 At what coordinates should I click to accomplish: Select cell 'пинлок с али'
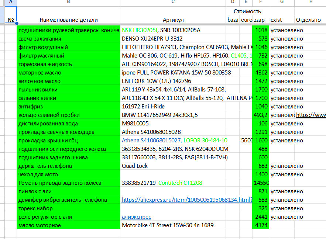[x=68, y=191]
